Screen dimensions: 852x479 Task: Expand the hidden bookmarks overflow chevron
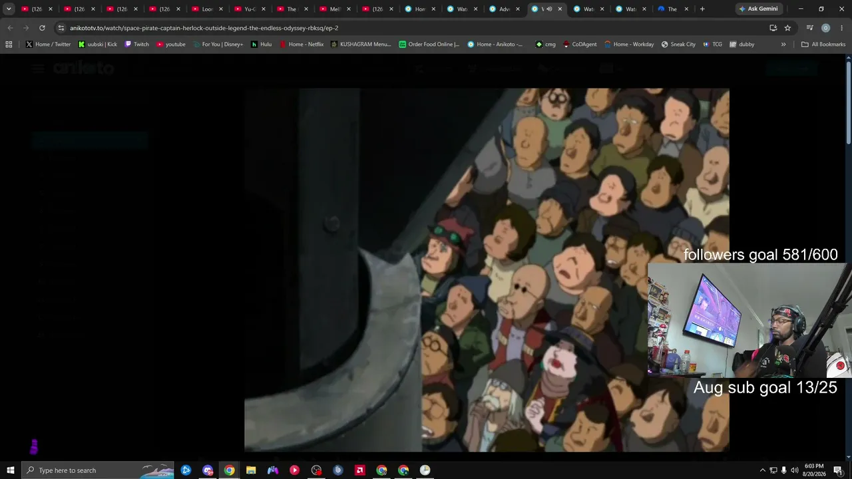pyautogui.click(x=783, y=45)
